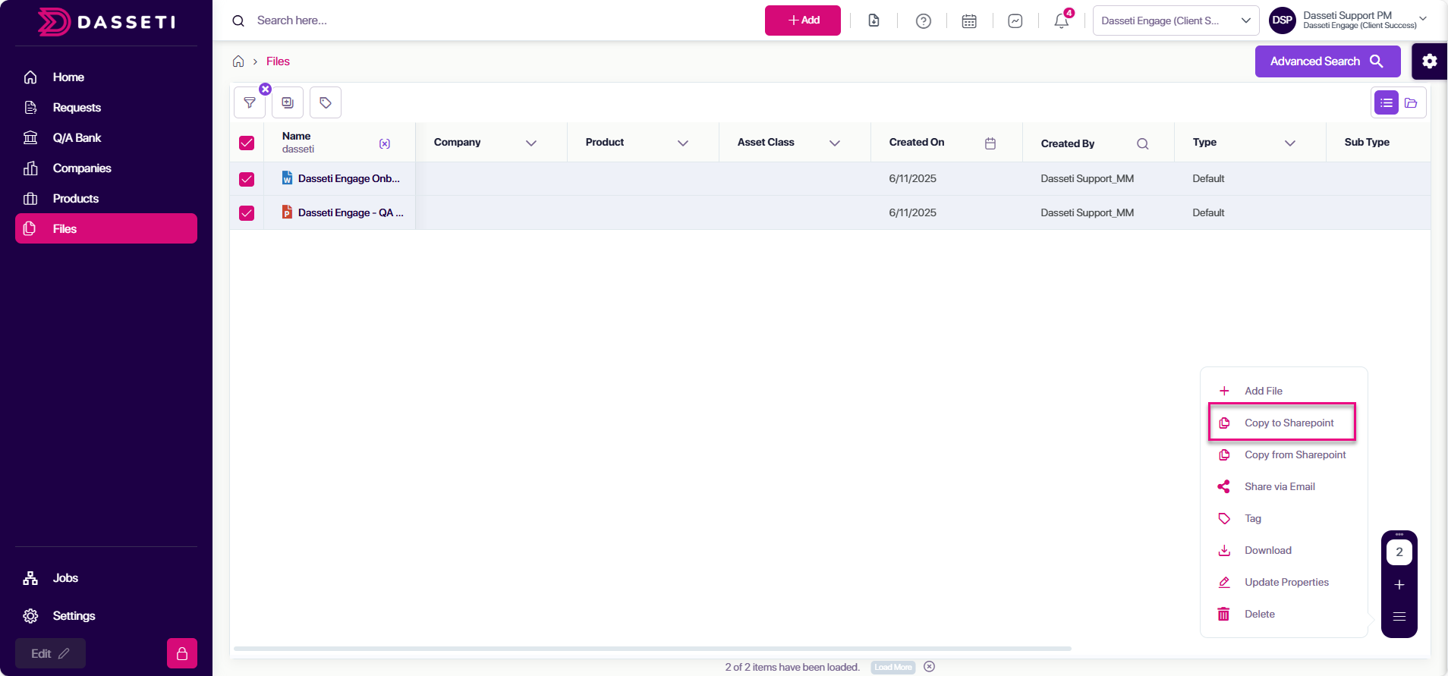Toggle the select-all header checkbox
Viewport: 1448px width, 676px height.
point(247,143)
